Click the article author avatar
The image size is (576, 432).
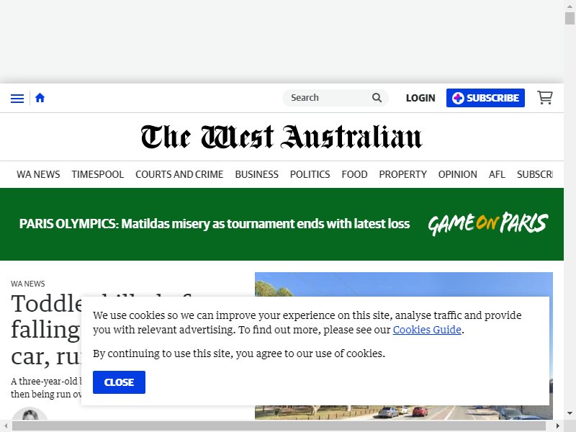pos(30,414)
